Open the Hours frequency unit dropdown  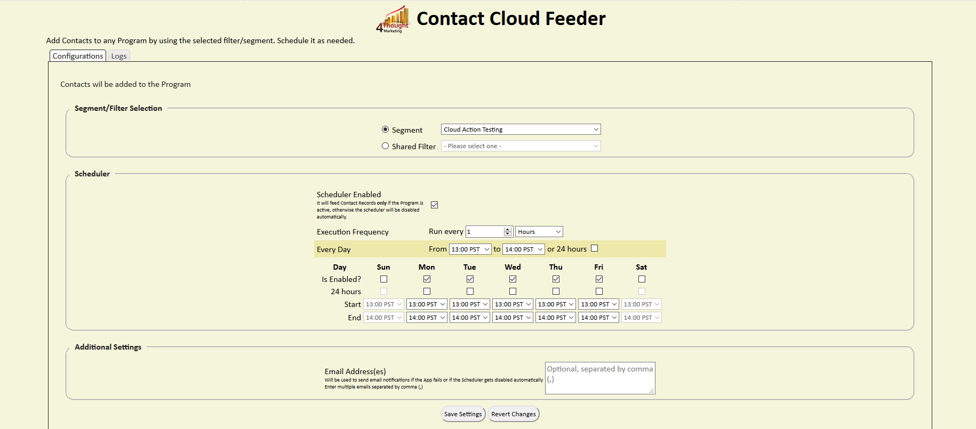coord(539,232)
